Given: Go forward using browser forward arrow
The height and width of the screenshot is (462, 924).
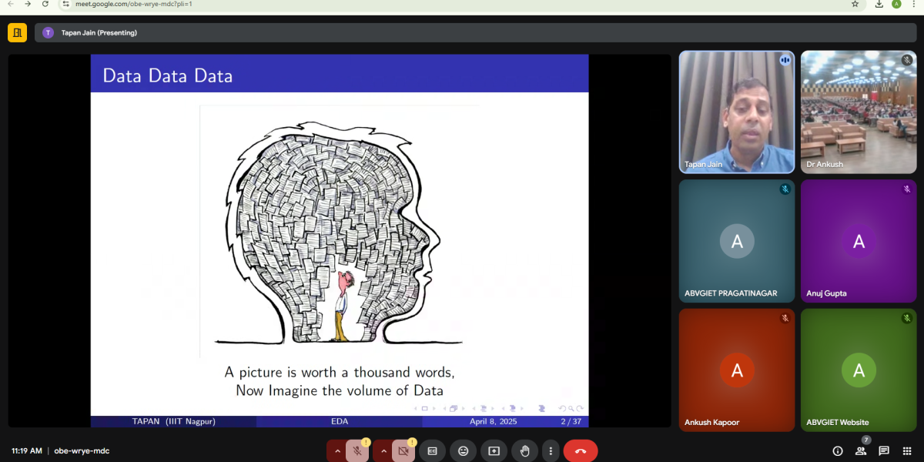Looking at the screenshot, I should 28,4.
